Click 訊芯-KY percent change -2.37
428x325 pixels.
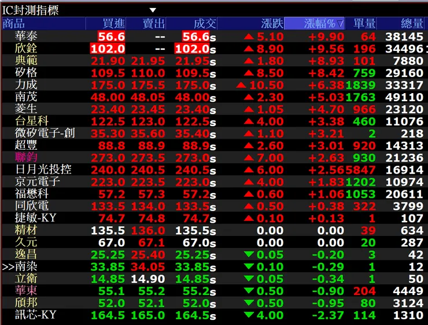coord(327,315)
